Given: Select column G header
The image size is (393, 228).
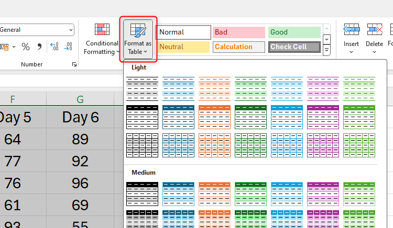Looking at the screenshot, I should pyautogui.click(x=80, y=99).
